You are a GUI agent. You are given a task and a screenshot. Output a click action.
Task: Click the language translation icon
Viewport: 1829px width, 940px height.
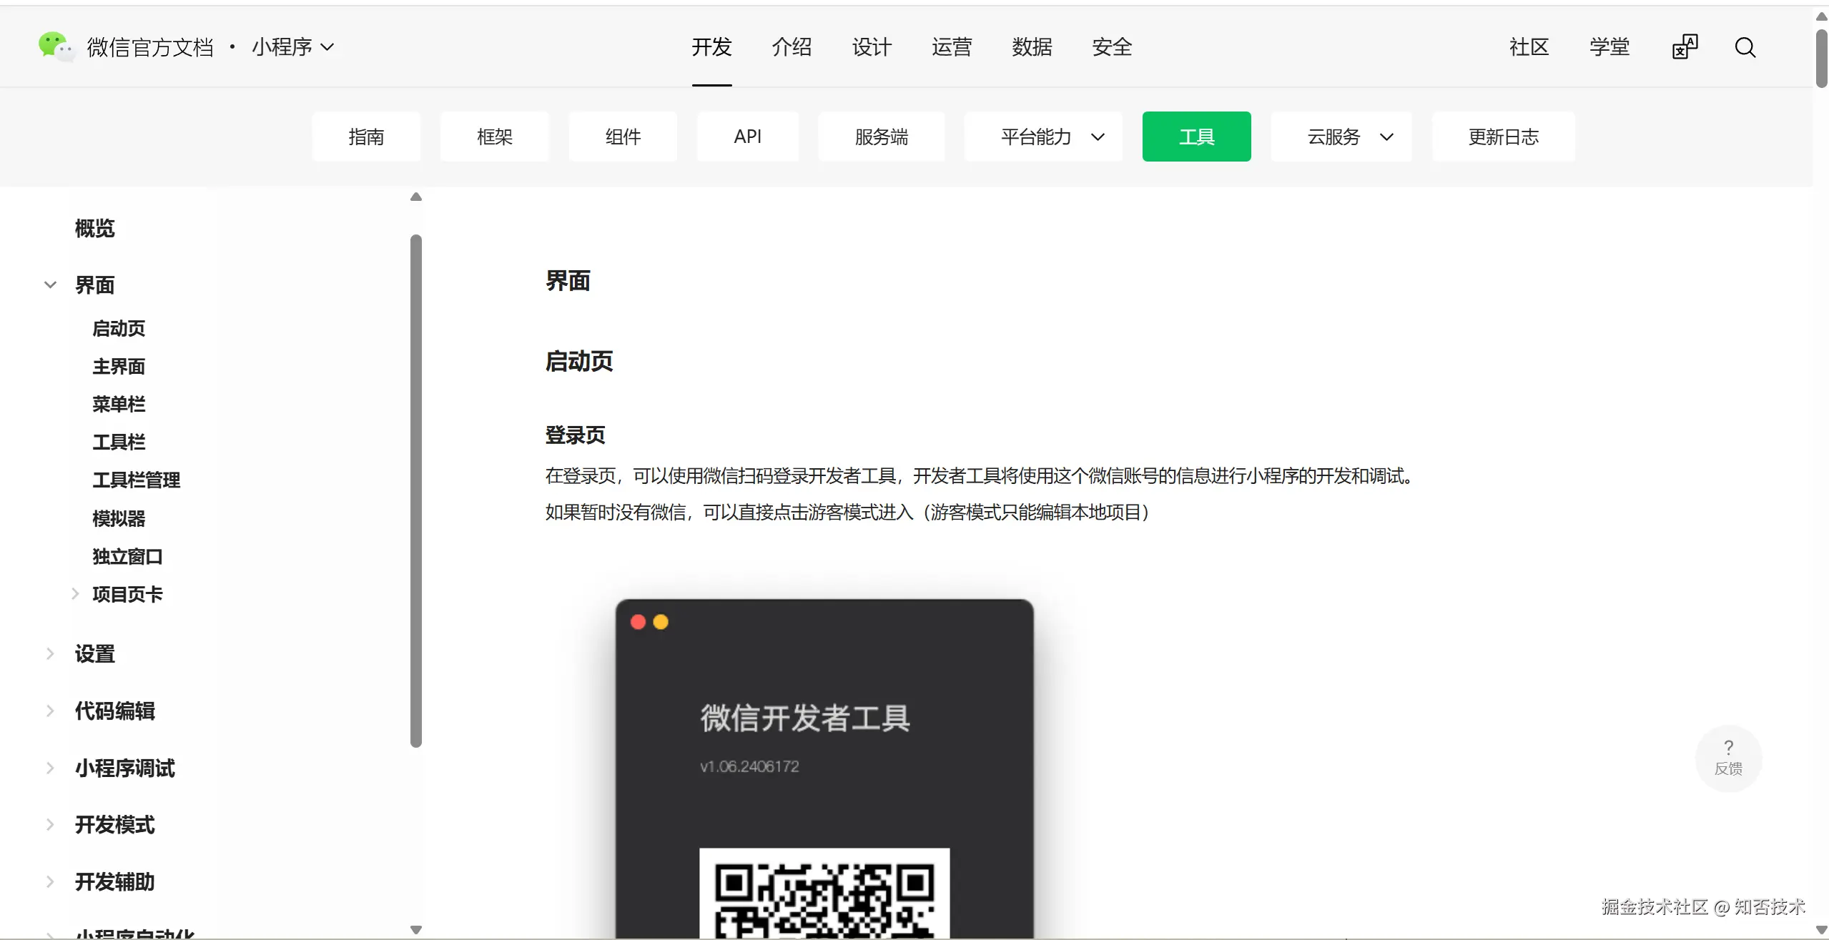coord(1685,47)
